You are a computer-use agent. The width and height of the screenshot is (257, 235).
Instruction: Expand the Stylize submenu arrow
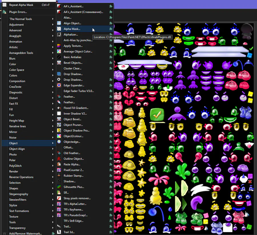53,205
